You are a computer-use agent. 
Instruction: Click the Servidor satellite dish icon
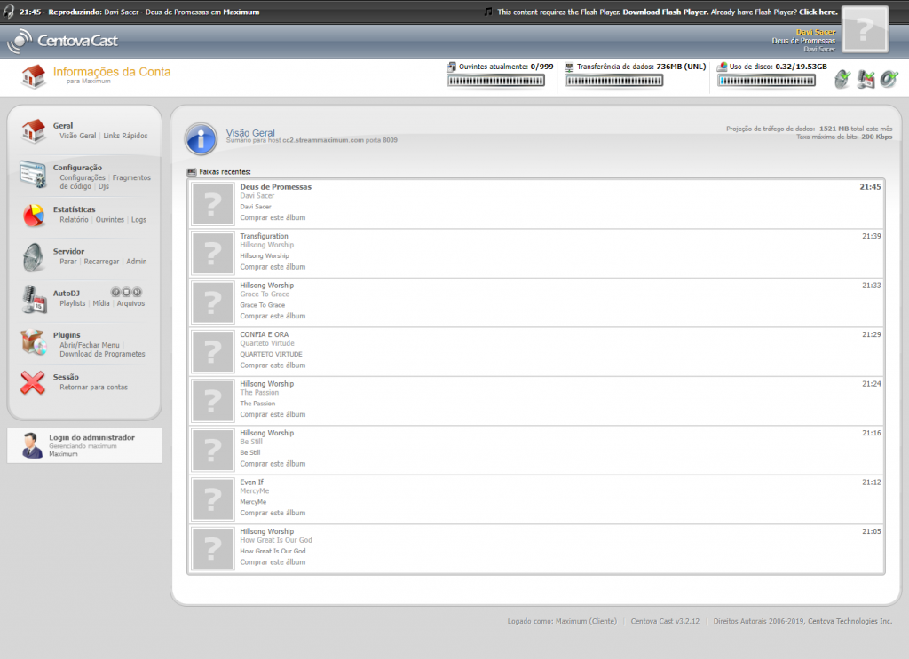coord(33,257)
